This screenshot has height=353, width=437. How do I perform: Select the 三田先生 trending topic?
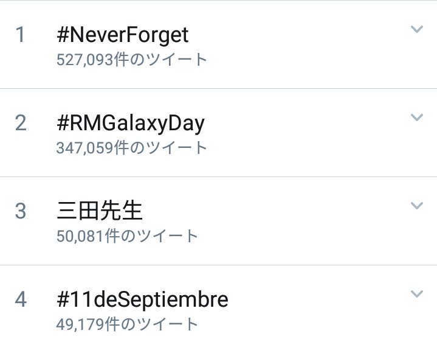[99, 211]
